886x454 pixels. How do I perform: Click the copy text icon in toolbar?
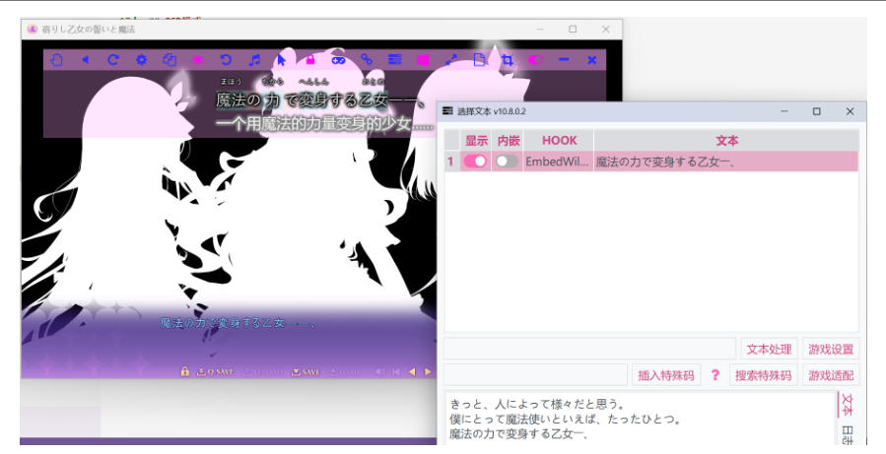(x=170, y=60)
